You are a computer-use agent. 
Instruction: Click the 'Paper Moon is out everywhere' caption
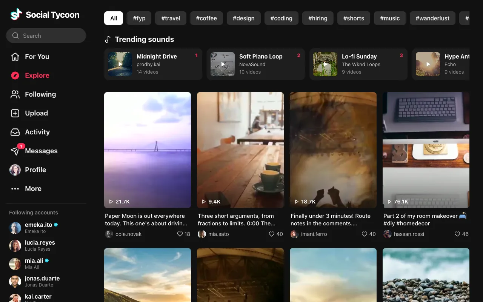pos(146,220)
